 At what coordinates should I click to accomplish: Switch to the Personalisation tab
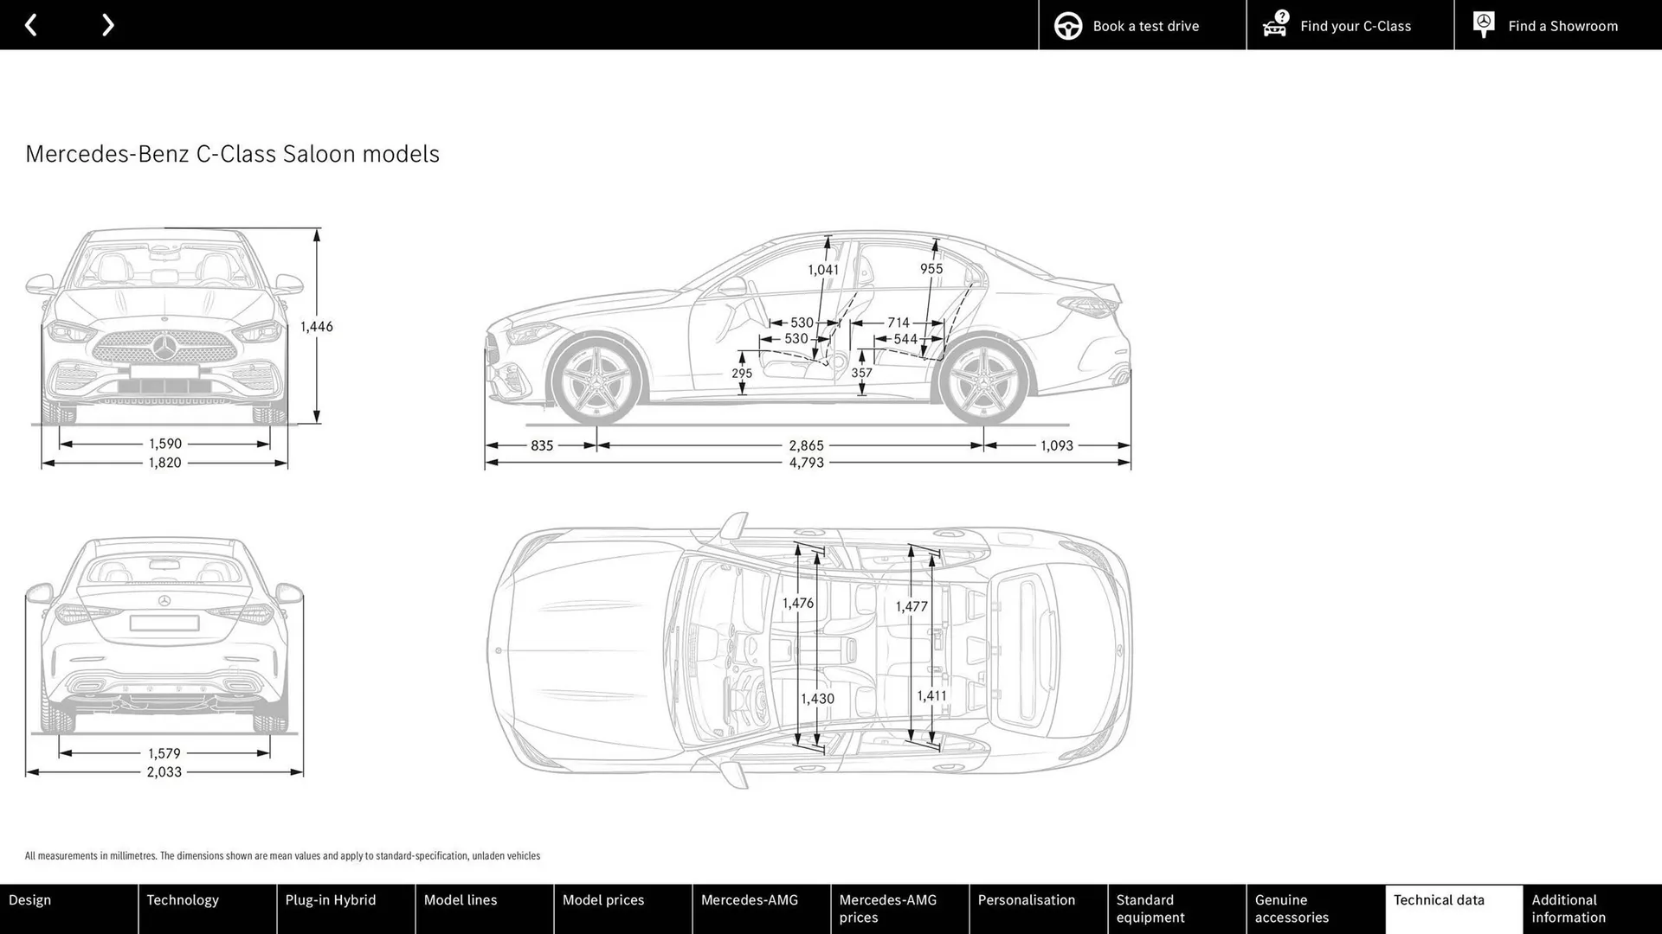tap(1038, 909)
